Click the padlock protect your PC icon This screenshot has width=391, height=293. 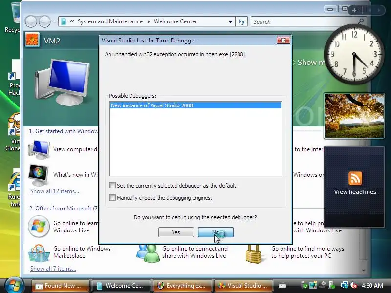tap(253, 253)
